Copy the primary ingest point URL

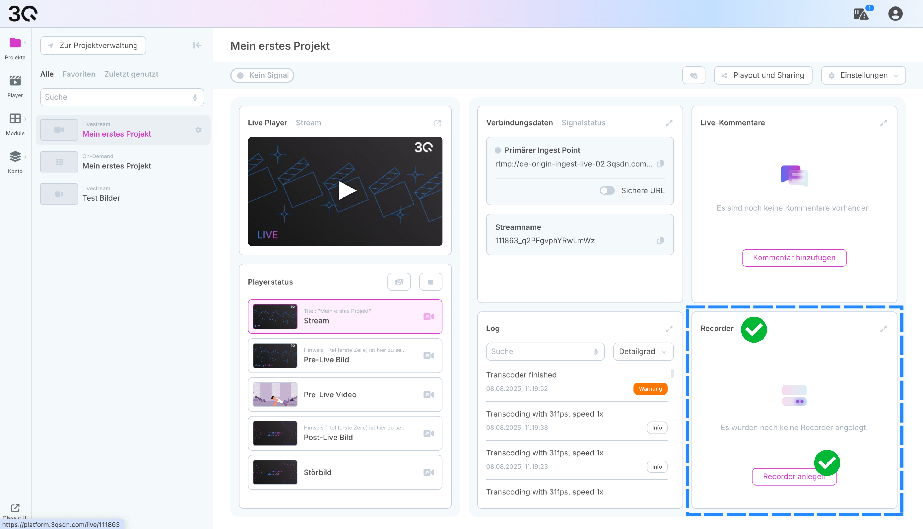[660, 164]
